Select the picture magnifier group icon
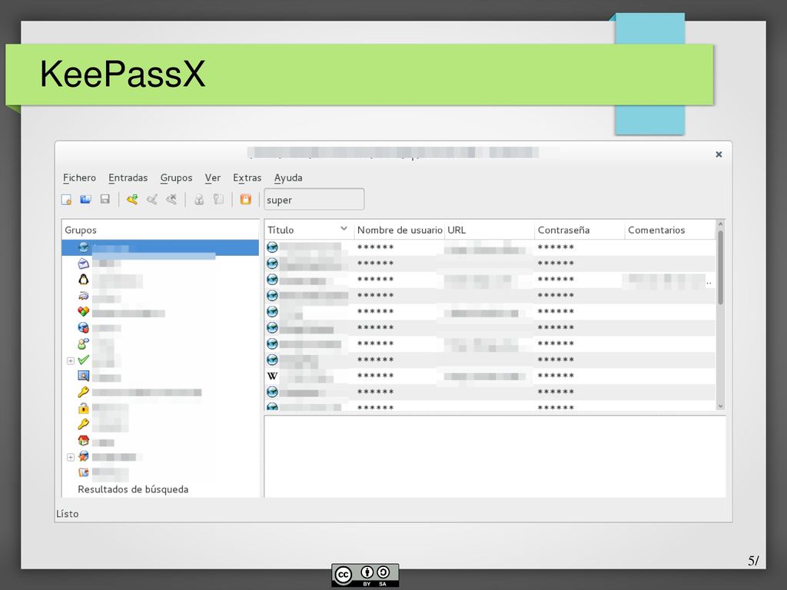Image resolution: width=787 pixels, height=590 pixels. pos(83,376)
